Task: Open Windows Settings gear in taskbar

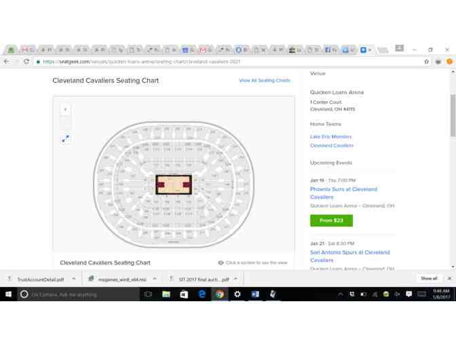Action: 237,294
